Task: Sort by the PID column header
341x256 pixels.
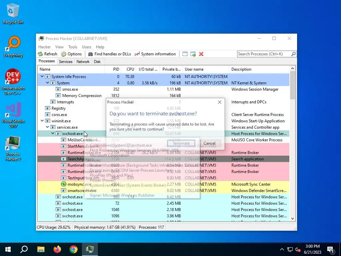Action: tap(113, 69)
